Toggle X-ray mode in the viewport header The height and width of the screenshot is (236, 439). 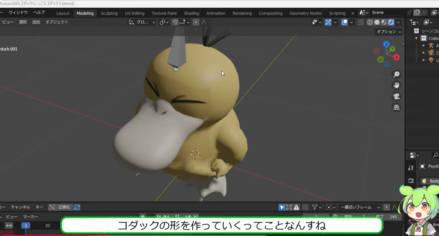[x=361, y=22]
